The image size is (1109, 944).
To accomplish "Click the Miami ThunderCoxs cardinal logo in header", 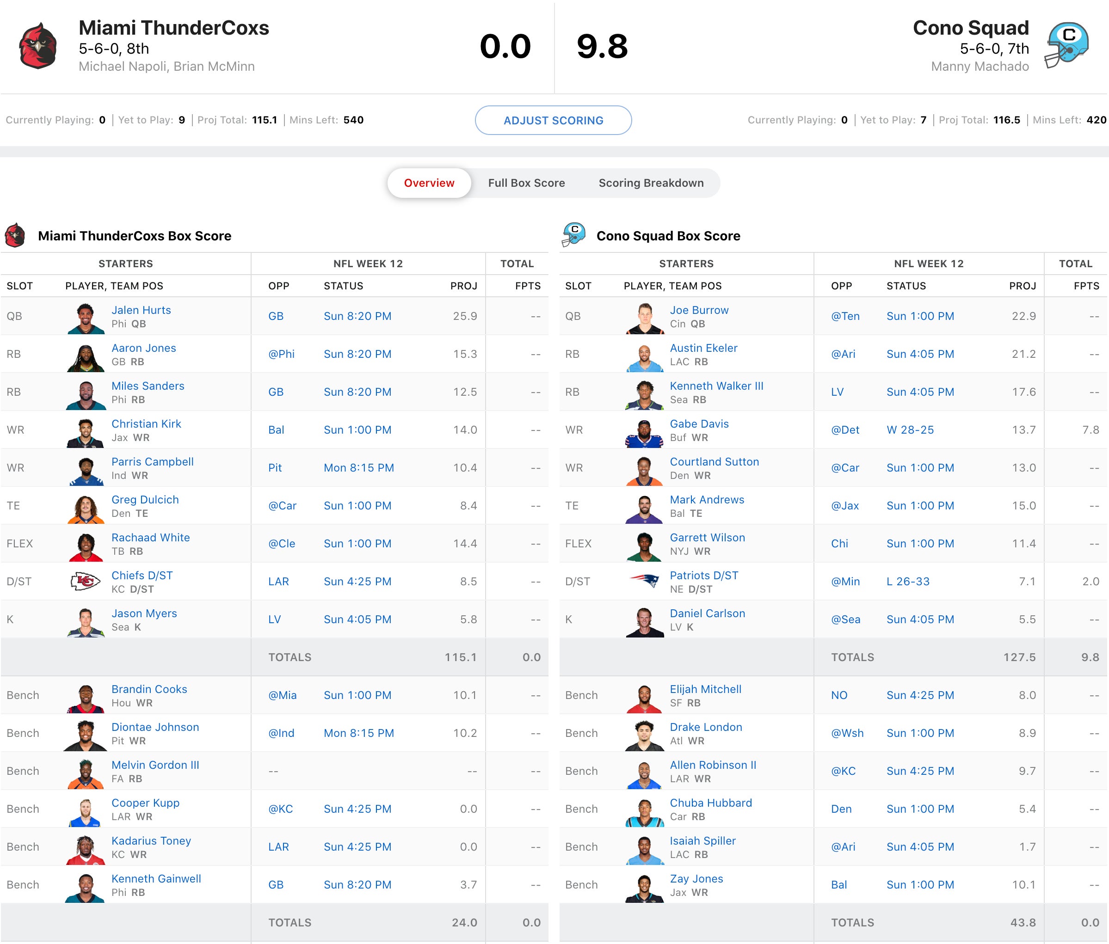I will (38, 46).
